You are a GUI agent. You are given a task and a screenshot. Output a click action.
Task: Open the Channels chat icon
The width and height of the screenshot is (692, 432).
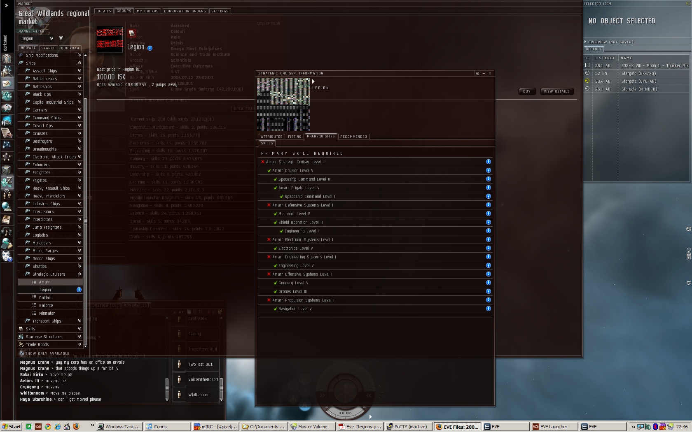pyautogui.click(x=7, y=195)
